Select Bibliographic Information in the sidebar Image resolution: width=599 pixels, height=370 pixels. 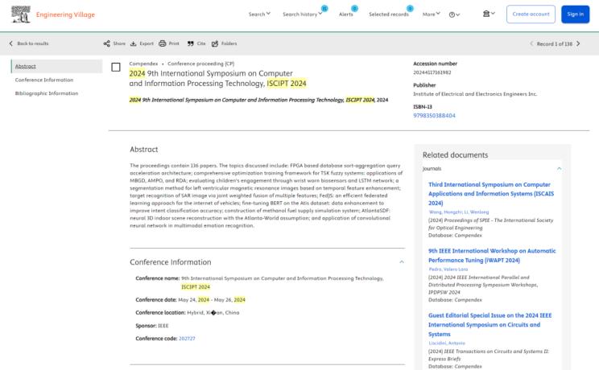point(47,93)
